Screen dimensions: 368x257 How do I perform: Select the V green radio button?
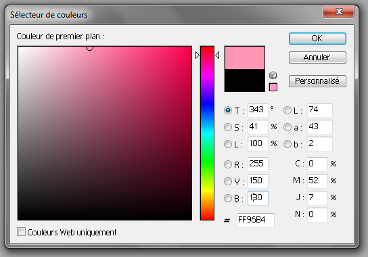coord(228,181)
